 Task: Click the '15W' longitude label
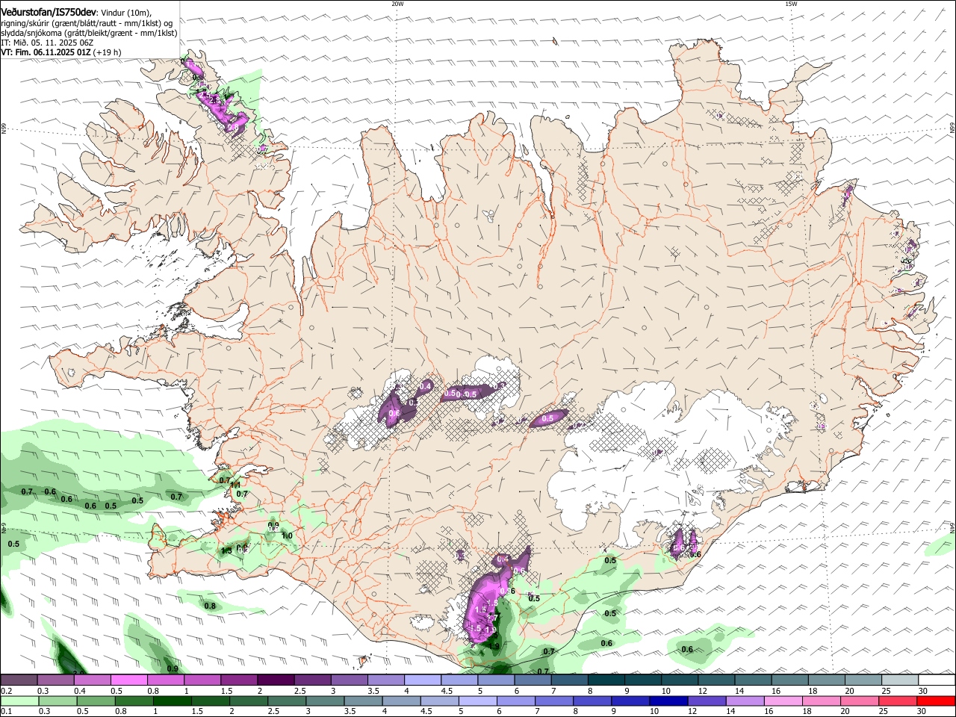[791, 4]
